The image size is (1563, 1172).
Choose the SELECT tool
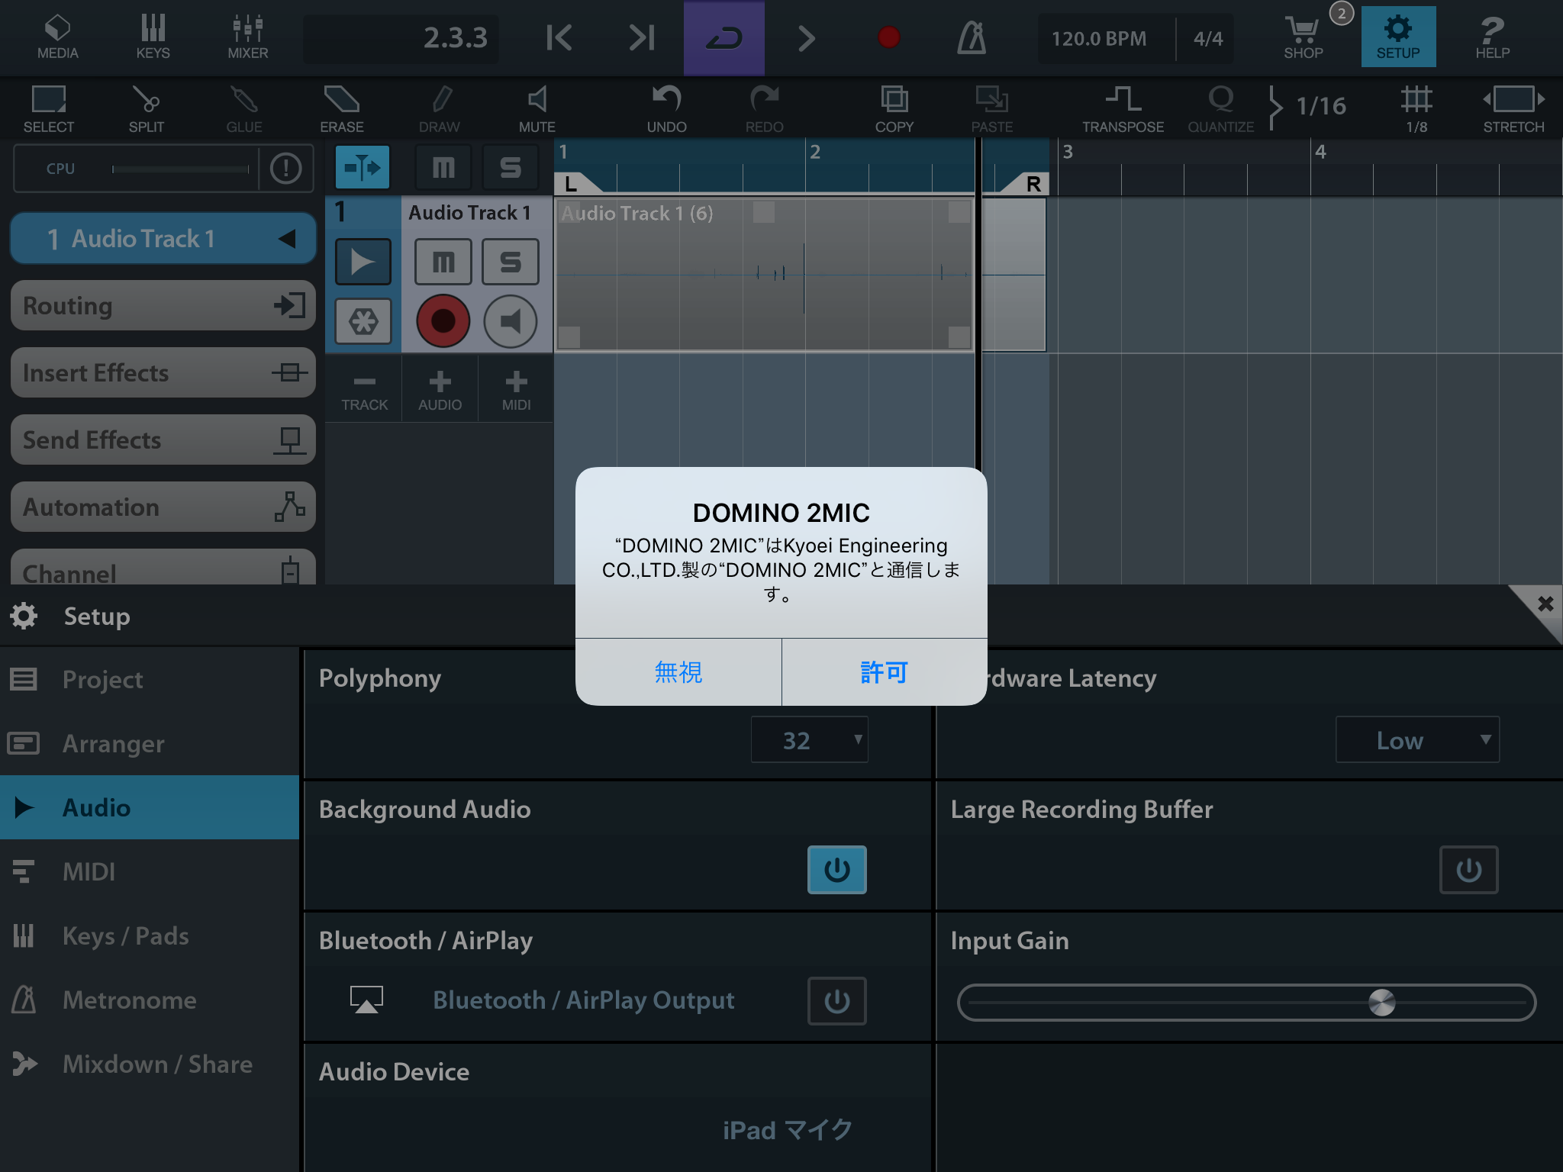(x=49, y=108)
